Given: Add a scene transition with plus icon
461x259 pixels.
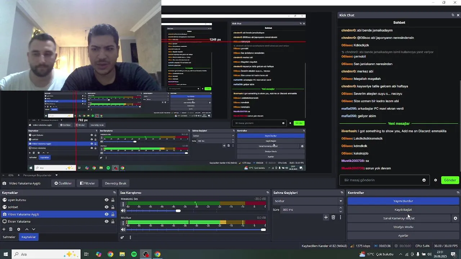Looking at the screenshot, I should pyautogui.click(x=326, y=217).
